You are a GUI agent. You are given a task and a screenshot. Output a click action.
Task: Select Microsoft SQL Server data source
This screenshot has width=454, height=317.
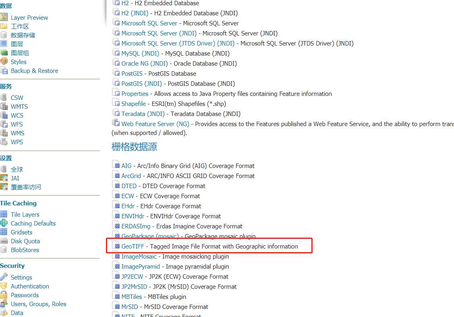[x=149, y=23]
